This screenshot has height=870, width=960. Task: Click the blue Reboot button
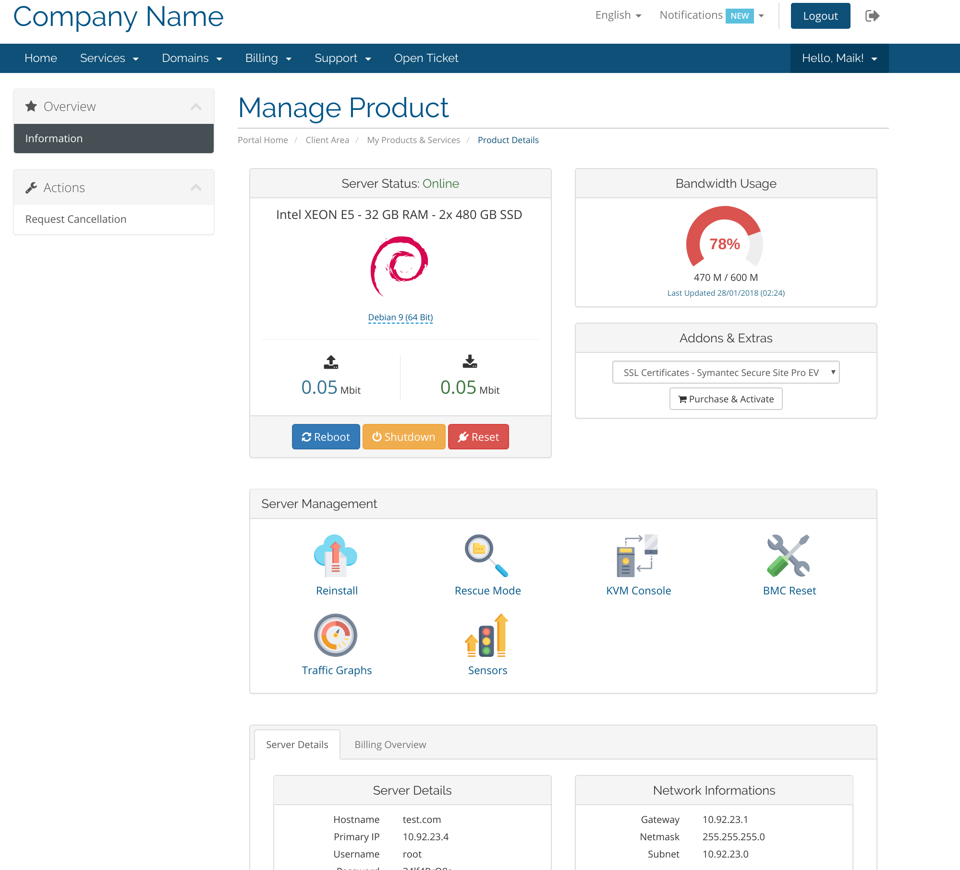tap(326, 436)
